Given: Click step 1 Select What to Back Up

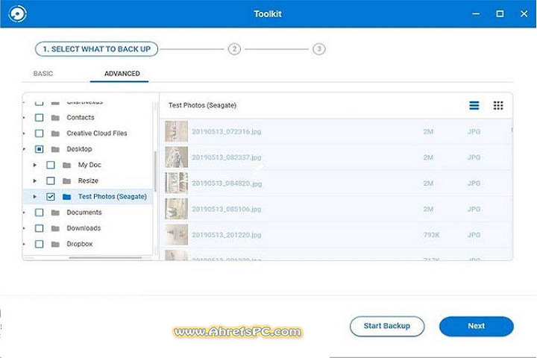Looking at the screenshot, I should click(x=96, y=49).
